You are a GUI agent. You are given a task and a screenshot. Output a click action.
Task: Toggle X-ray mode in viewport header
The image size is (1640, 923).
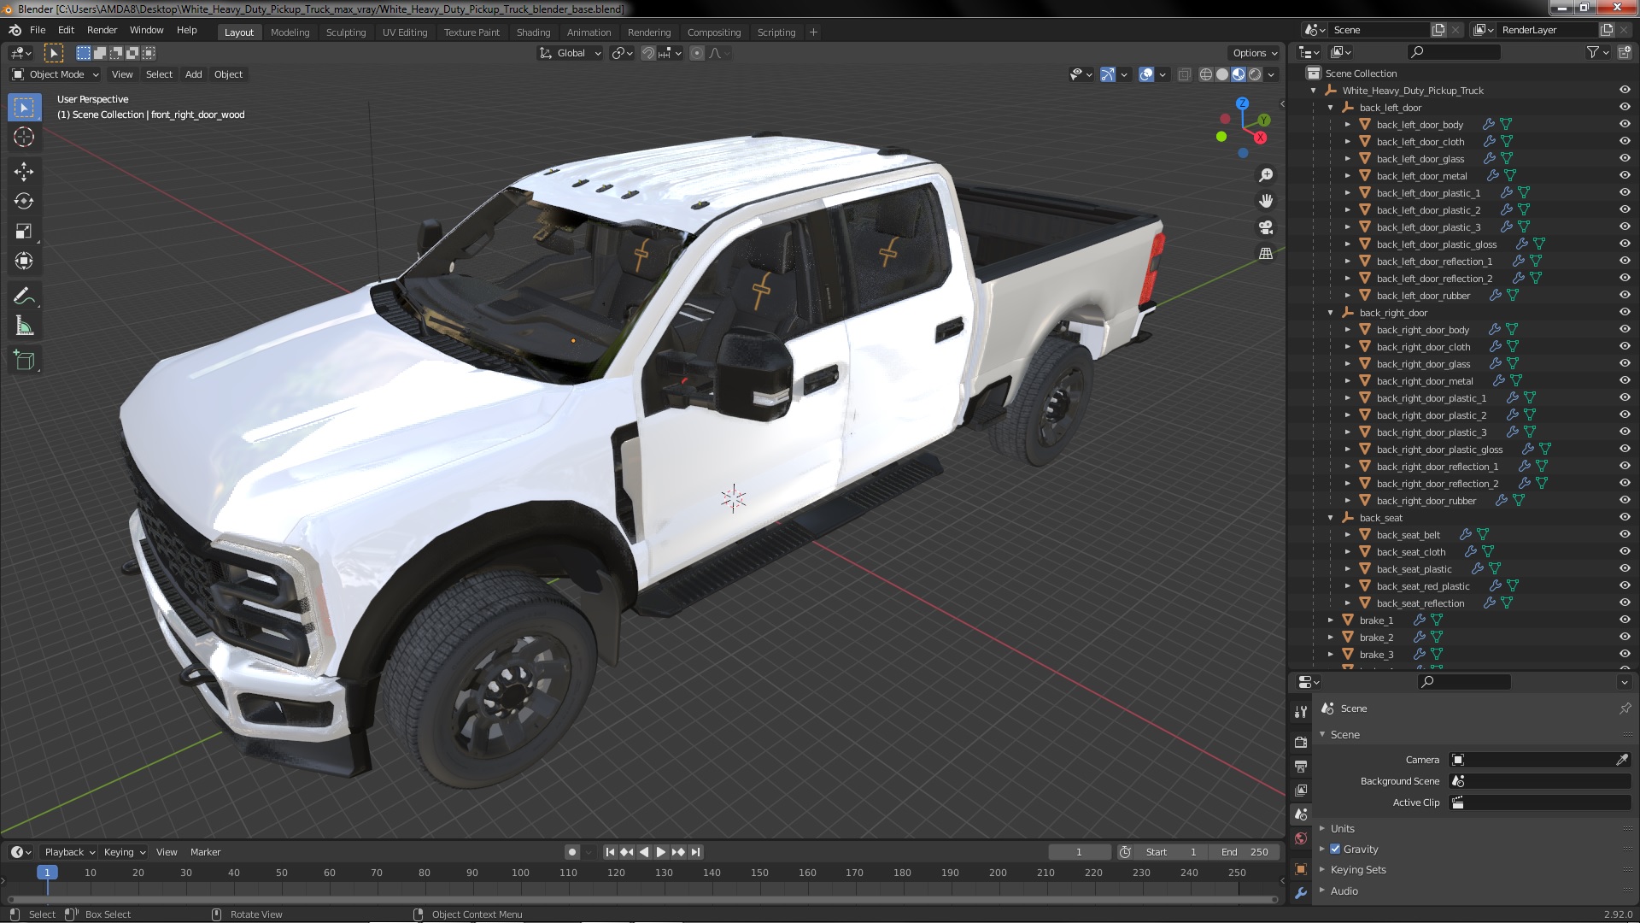click(x=1184, y=75)
